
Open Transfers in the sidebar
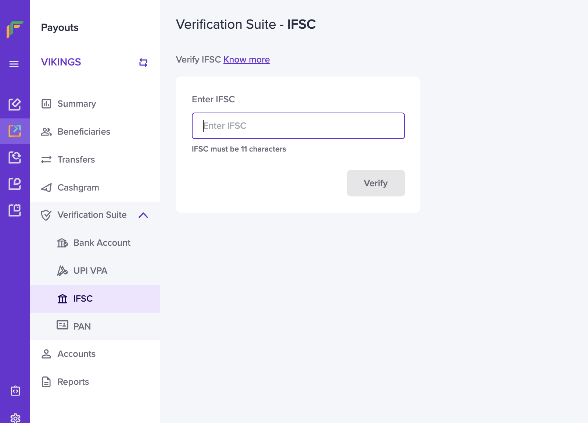point(76,160)
